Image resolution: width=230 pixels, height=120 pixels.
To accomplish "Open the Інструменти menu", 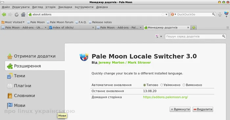I will pyautogui.click(x=84, y=7).
